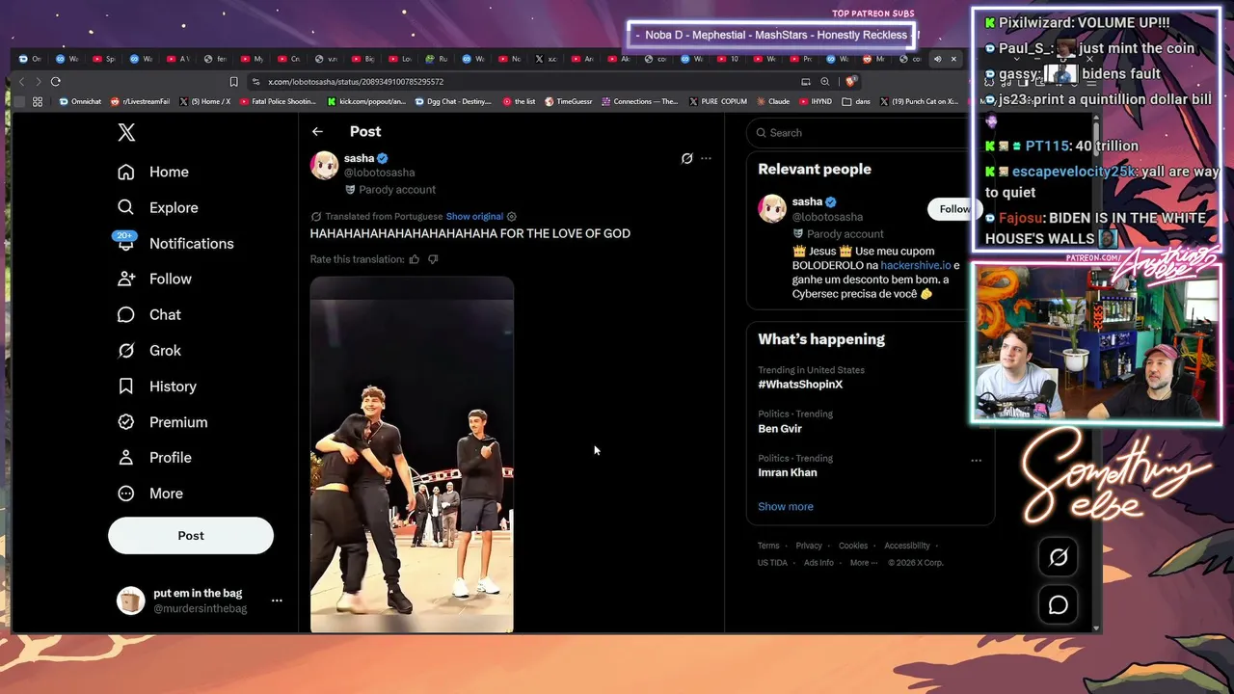Click the History bookmark icon in sidebar
This screenshot has width=1234, height=694.
tap(125, 386)
